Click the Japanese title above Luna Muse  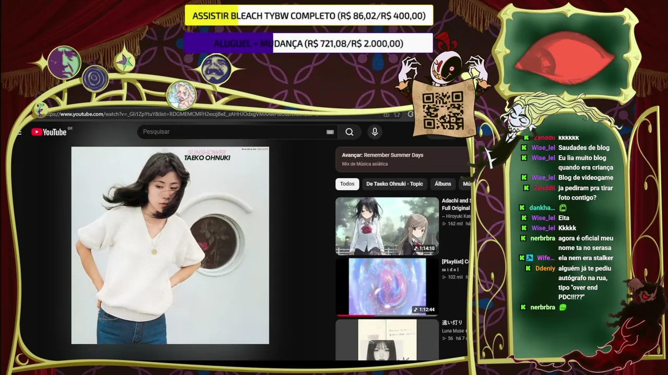[x=452, y=323]
